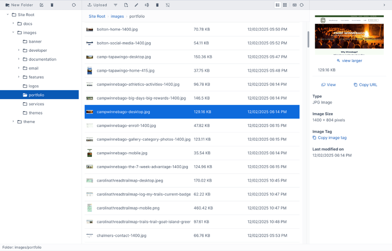Refresh the folder tree with the refresh icon
The image size is (392, 251).
click(x=73, y=5)
